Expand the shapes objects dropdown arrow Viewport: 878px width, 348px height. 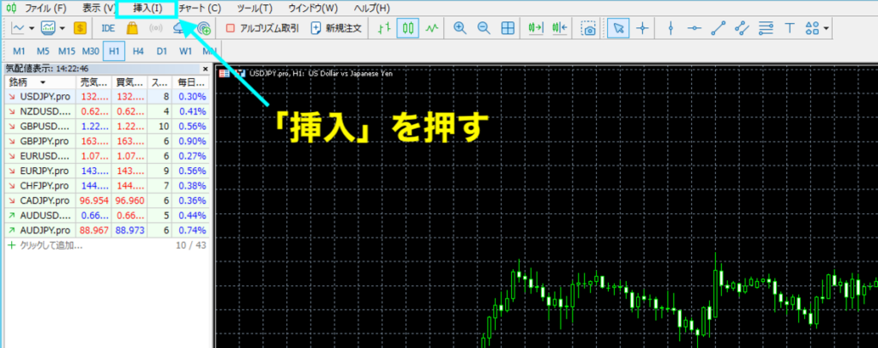pos(826,28)
